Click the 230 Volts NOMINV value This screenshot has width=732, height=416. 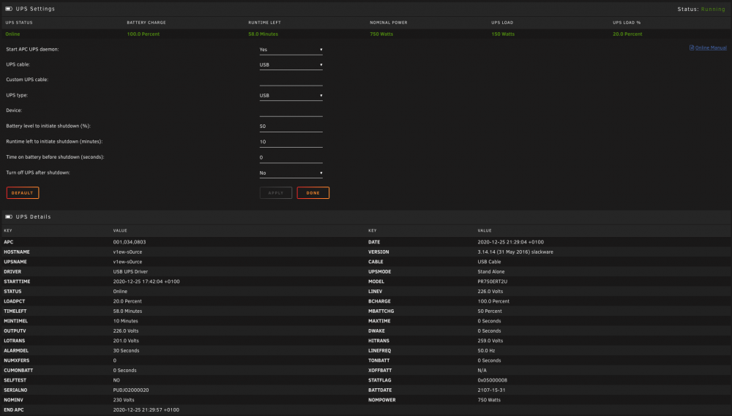point(124,400)
